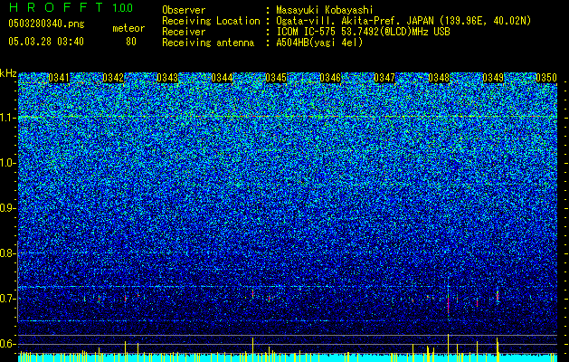569x362 pixels.
Task: Click the receiver info ICOM IC-575
Action: tap(307, 32)
